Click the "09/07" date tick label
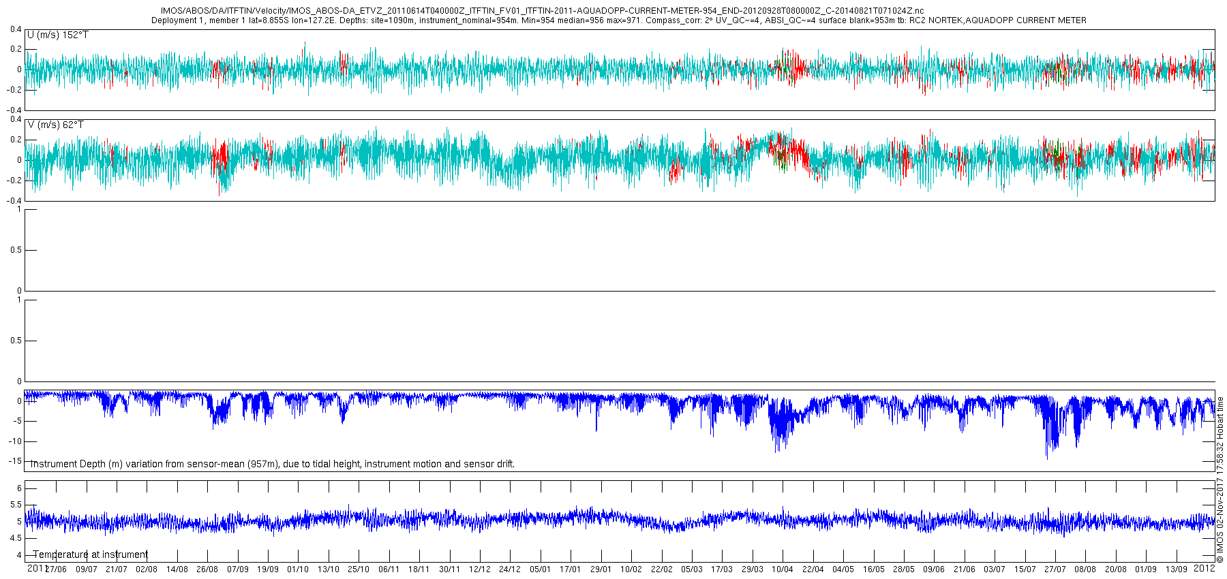Screen dimensions: 1227x579 coord(87,569)
